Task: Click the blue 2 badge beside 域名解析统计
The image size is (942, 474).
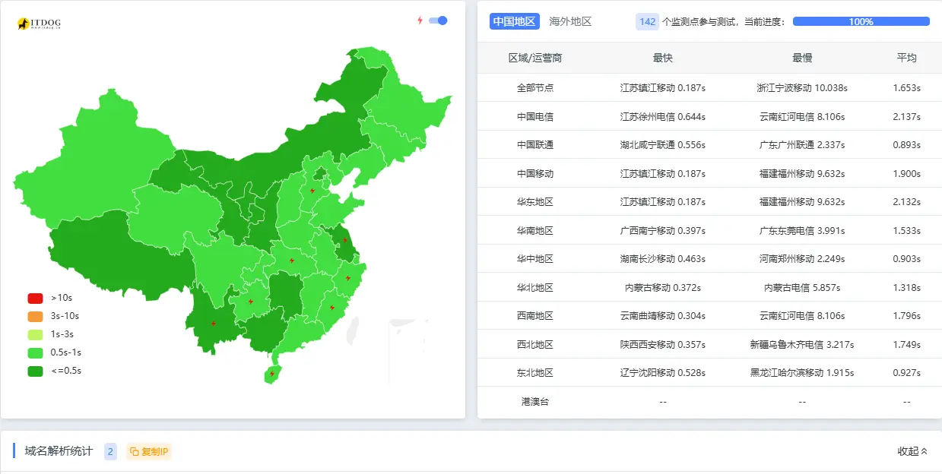Action: click(110, 450)
